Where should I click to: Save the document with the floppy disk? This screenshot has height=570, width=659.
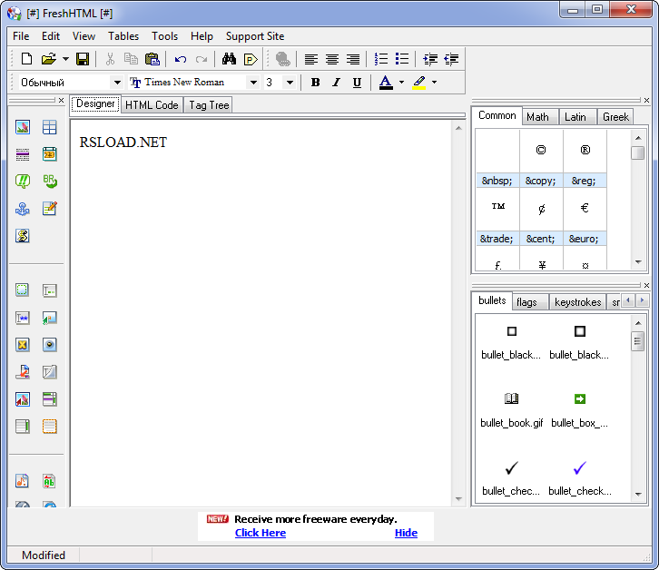[83, 59]
